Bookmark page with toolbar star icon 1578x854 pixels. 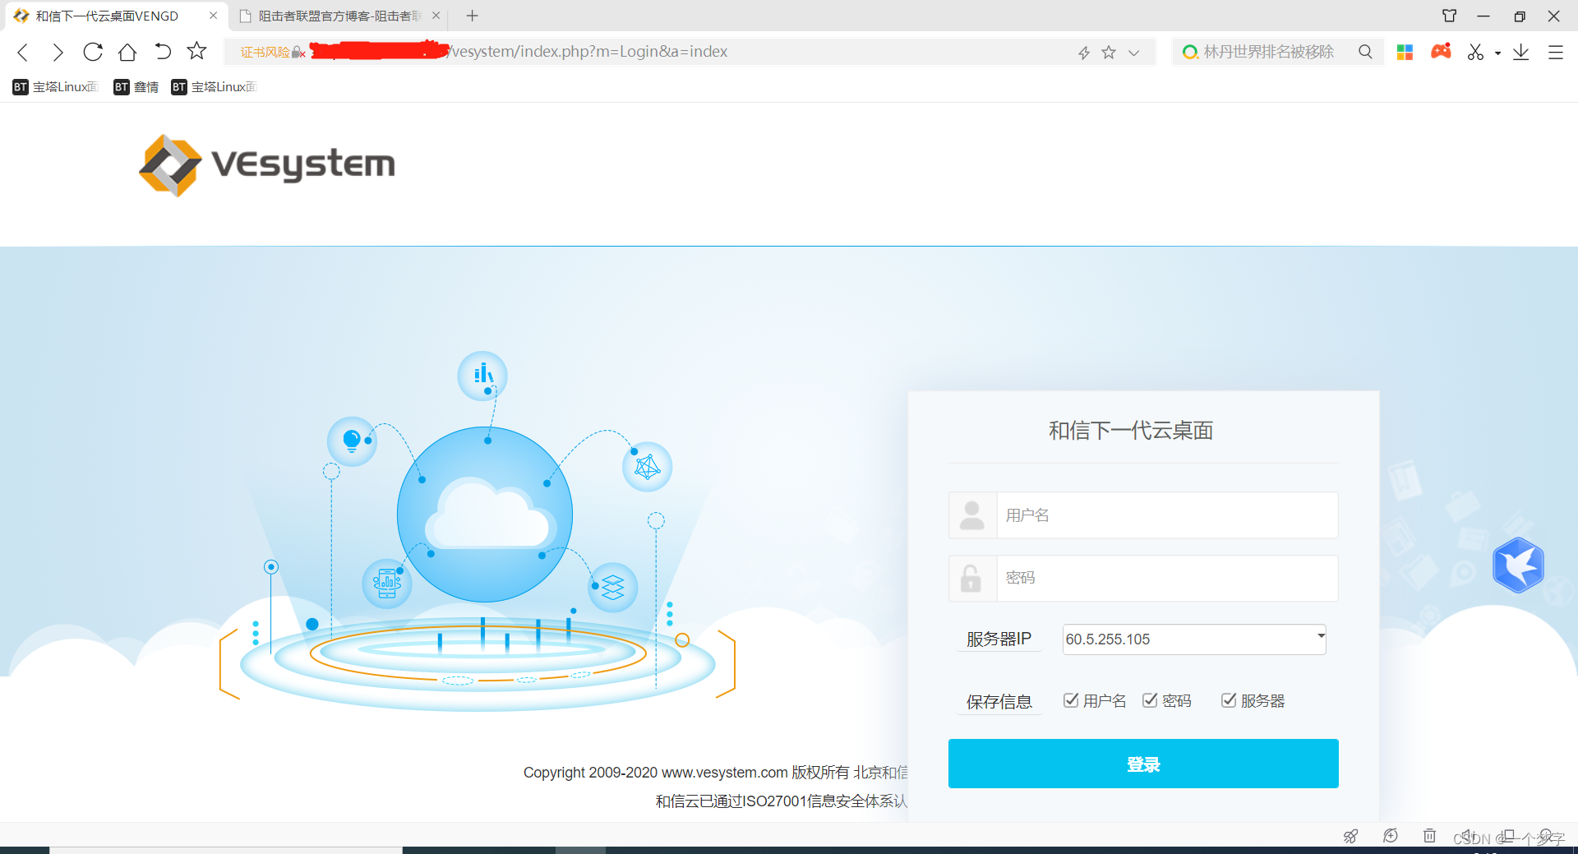(197, 51)
